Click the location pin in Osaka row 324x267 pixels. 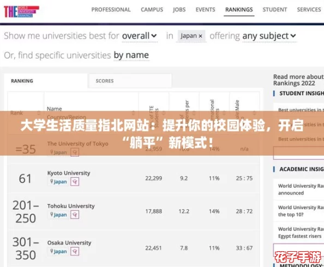tap(52, 251)
